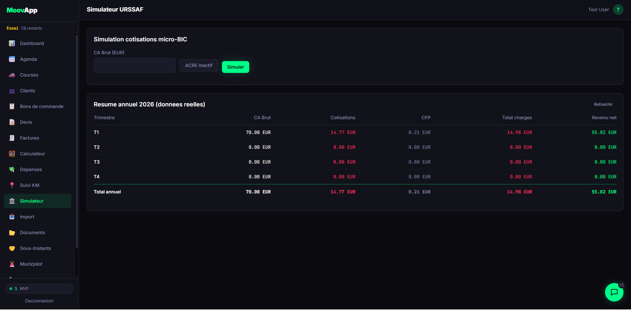Click Total annuel cotisations 14.77 EUR

pyautogui.click(x=343, y=192)
